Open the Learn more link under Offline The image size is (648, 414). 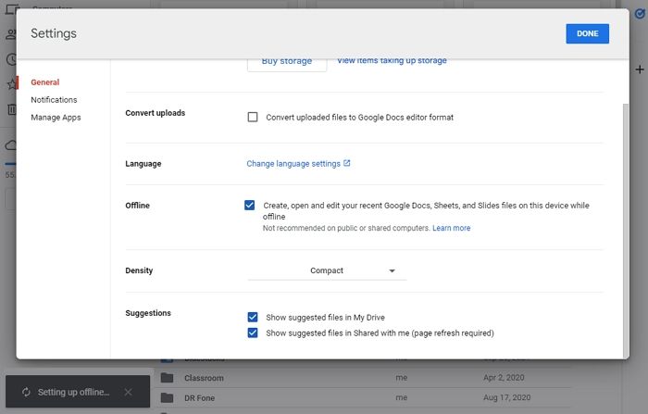click(451, 228)
